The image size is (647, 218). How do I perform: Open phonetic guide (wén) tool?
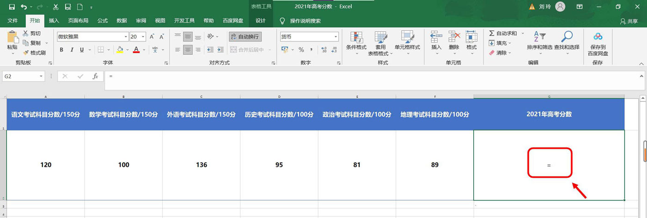click(155, 50)
